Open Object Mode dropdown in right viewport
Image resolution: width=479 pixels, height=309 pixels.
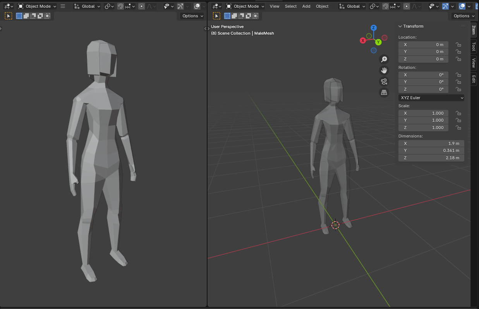[x=246, y=6]
